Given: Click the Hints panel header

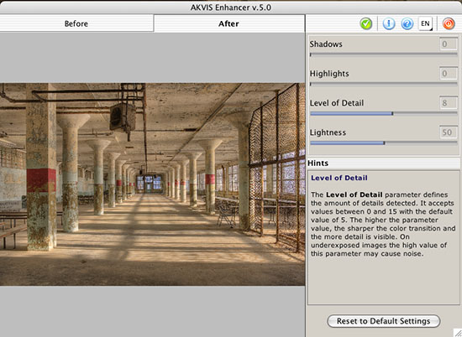Looking at the screenshot, I should (x=384, y=163).
